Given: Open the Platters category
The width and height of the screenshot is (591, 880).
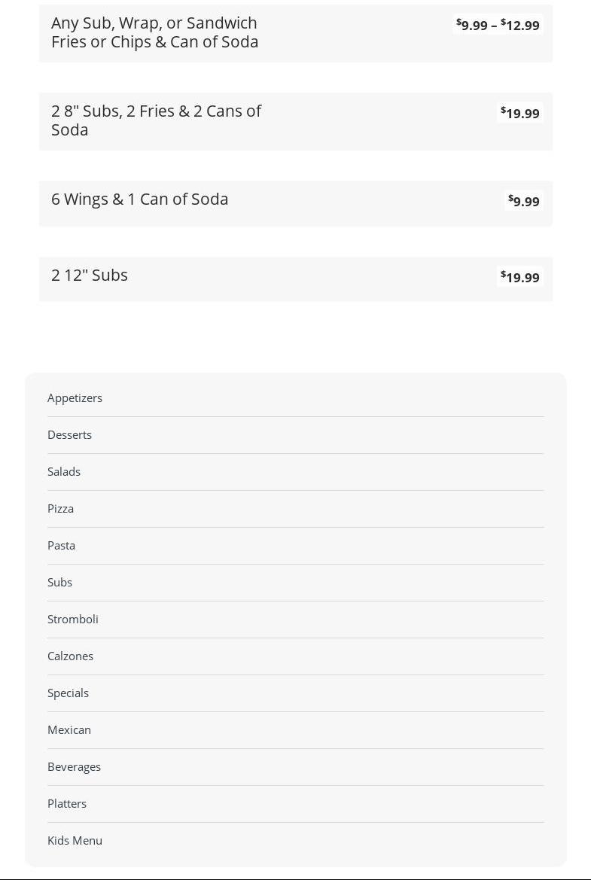Looking at the screenshot, I should [67, 803].
